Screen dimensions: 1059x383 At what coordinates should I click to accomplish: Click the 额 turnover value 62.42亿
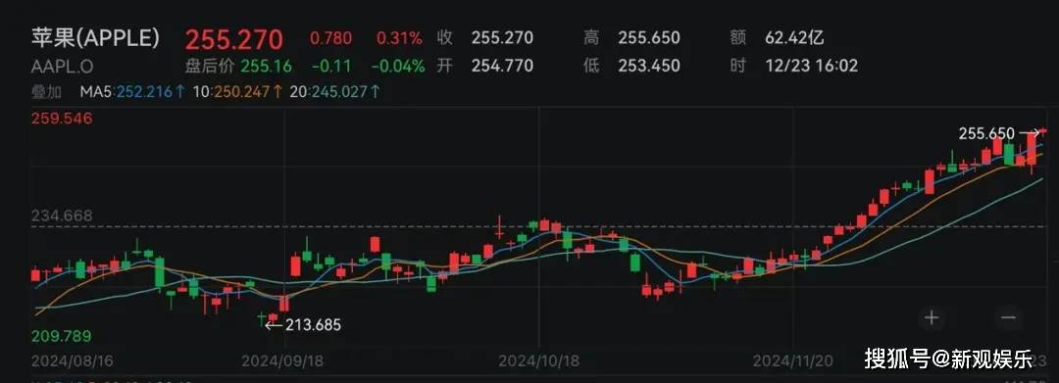794,38
